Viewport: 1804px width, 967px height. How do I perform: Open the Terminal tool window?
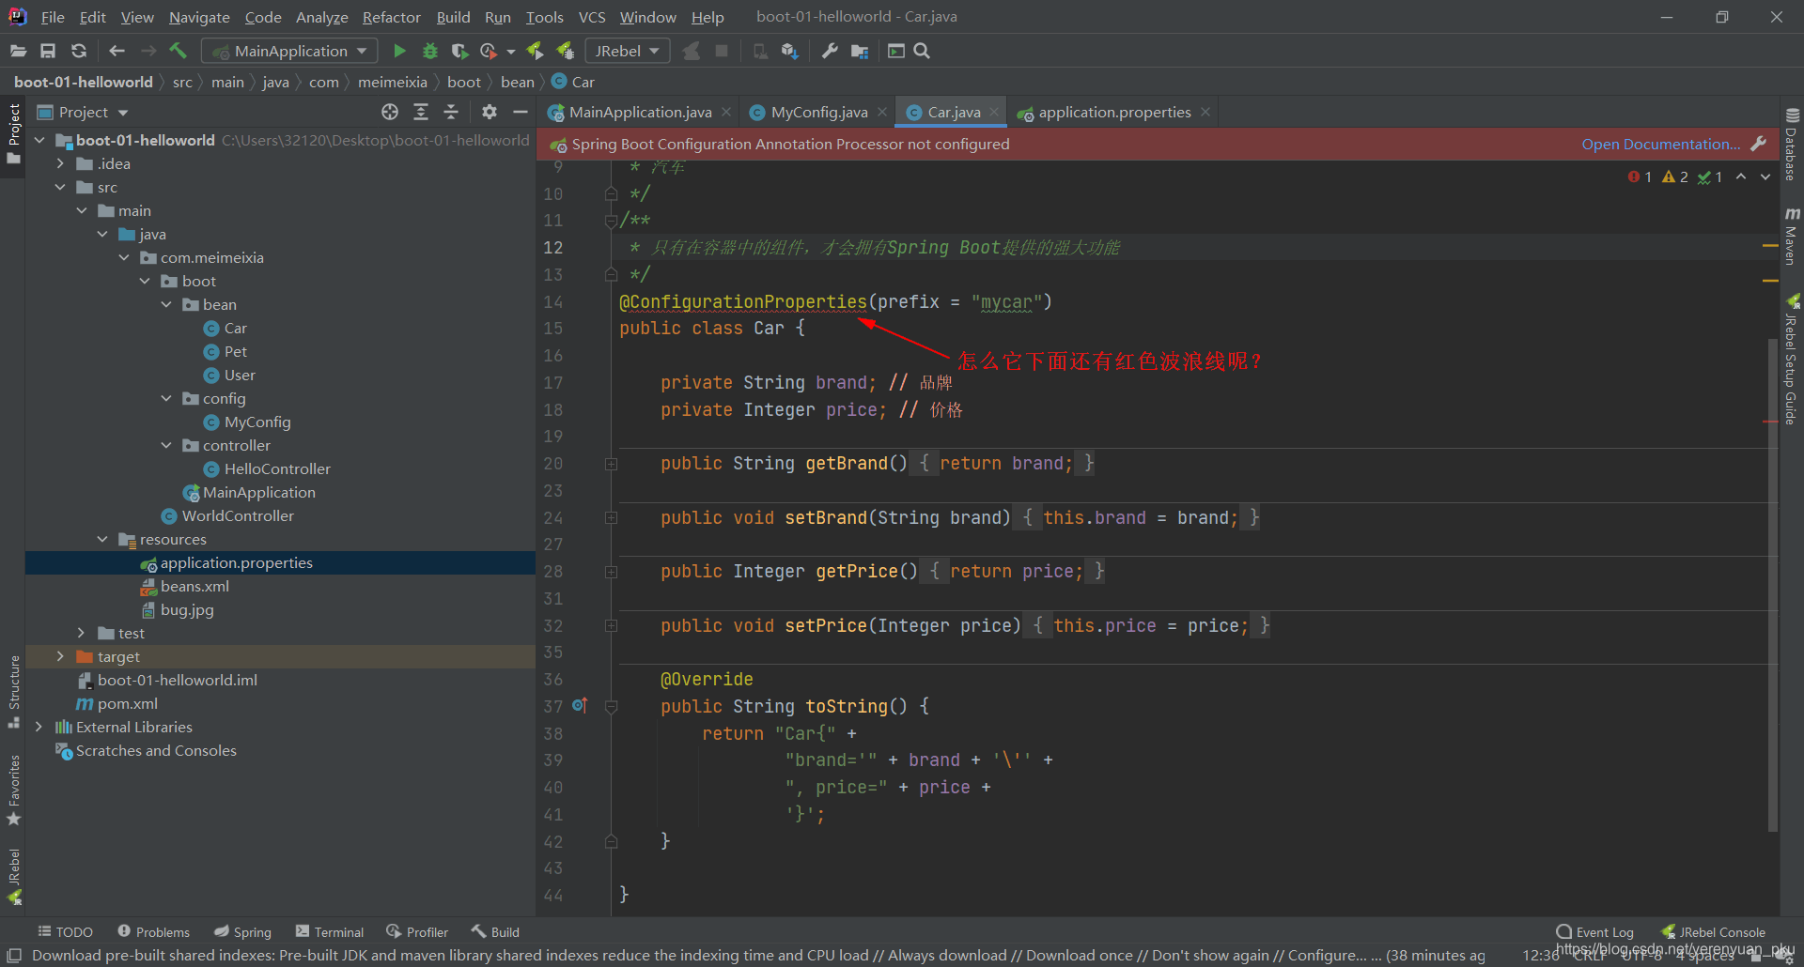tap(330, 931)
